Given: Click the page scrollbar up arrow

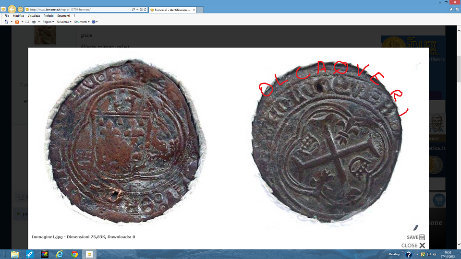Looking at the screenshot, I should tap(459, 30).
